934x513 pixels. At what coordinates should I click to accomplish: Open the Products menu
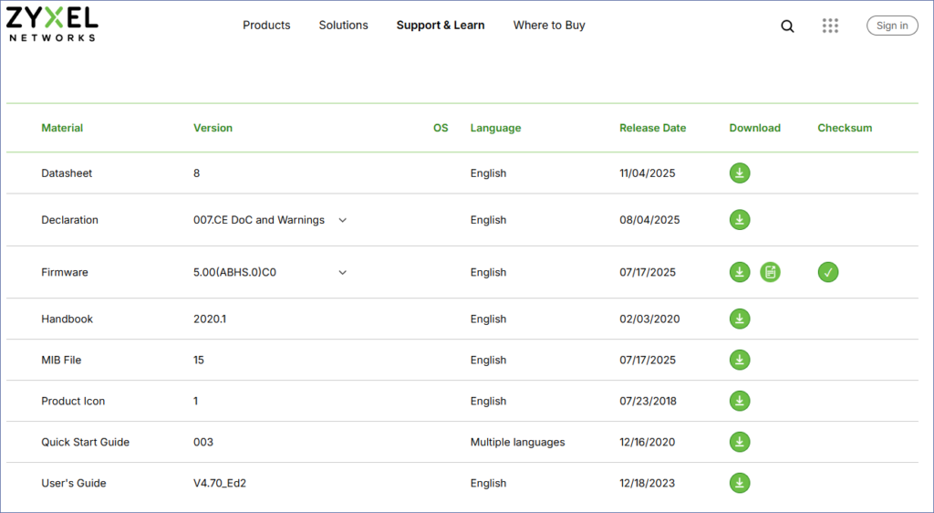click(266, 26)
